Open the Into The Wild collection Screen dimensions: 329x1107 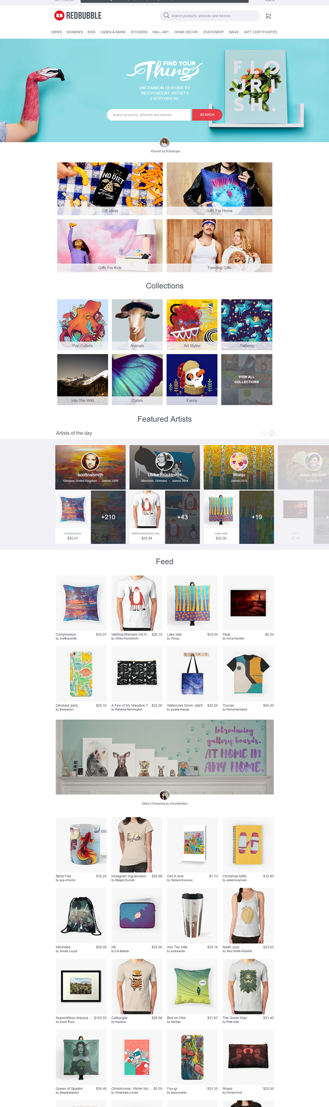[x=82, y=380]
